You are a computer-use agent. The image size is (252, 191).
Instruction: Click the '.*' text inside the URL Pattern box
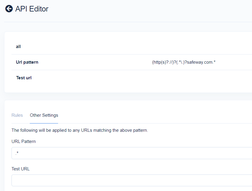(x=17, y=153)
